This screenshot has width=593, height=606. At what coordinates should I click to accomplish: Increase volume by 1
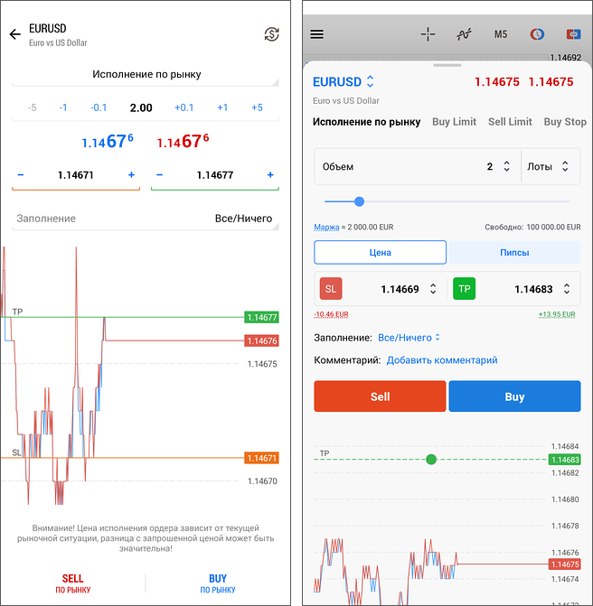pyautogui.click(x=222, y=107)
